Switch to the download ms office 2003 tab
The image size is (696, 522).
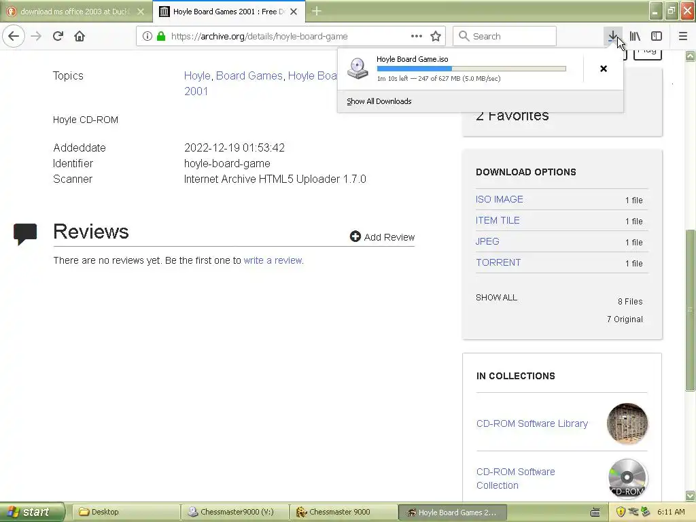tap(75, 12)
